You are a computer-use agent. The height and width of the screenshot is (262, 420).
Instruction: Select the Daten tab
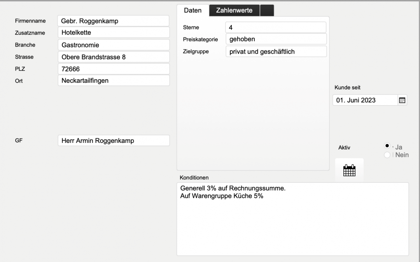point(193,10)
